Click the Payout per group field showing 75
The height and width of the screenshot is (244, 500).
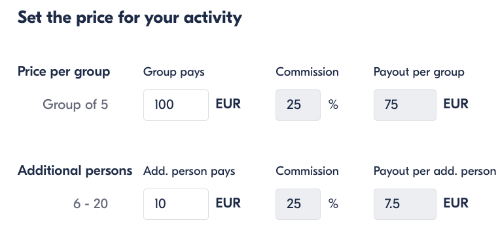coord(405,105)
